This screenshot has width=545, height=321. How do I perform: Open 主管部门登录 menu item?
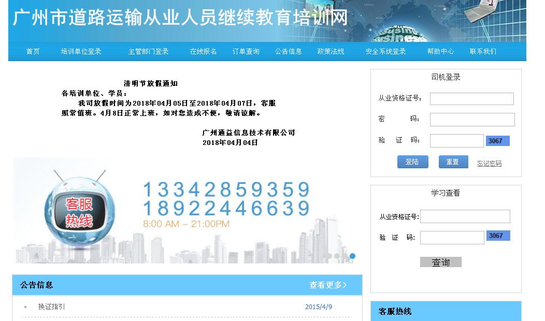pos(148,51)
